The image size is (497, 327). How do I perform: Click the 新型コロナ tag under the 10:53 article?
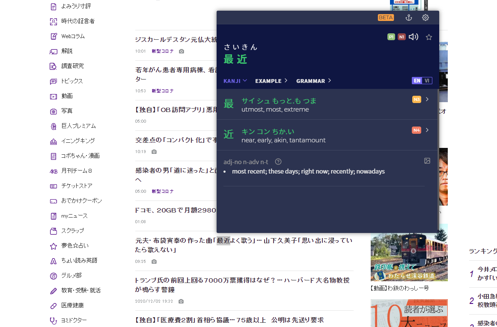[x=163, y=91]
